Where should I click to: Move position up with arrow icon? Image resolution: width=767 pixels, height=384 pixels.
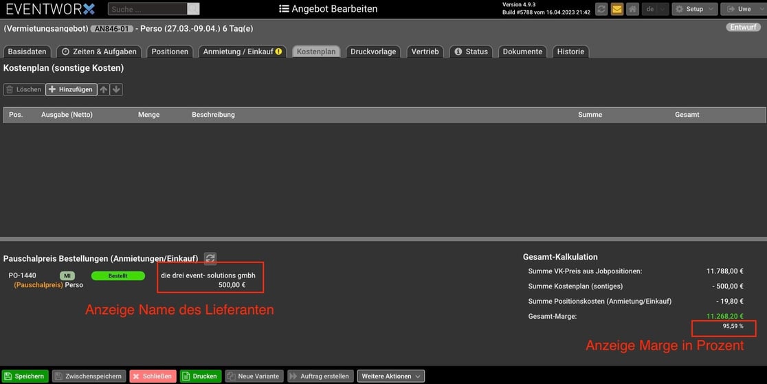[x=104, y=89]
